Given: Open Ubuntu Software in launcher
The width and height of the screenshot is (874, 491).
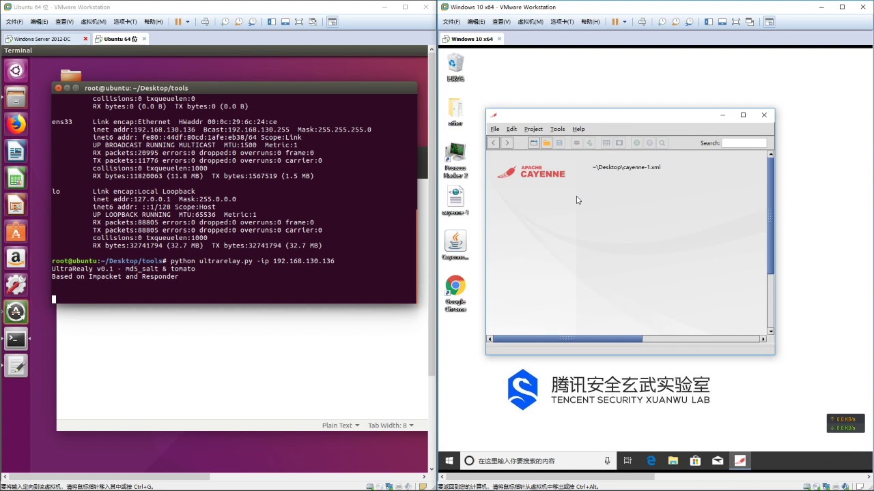Looking at the screenshot, I should coord(16,232).
